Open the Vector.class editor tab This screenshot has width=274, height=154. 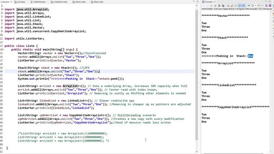(79, 2)
